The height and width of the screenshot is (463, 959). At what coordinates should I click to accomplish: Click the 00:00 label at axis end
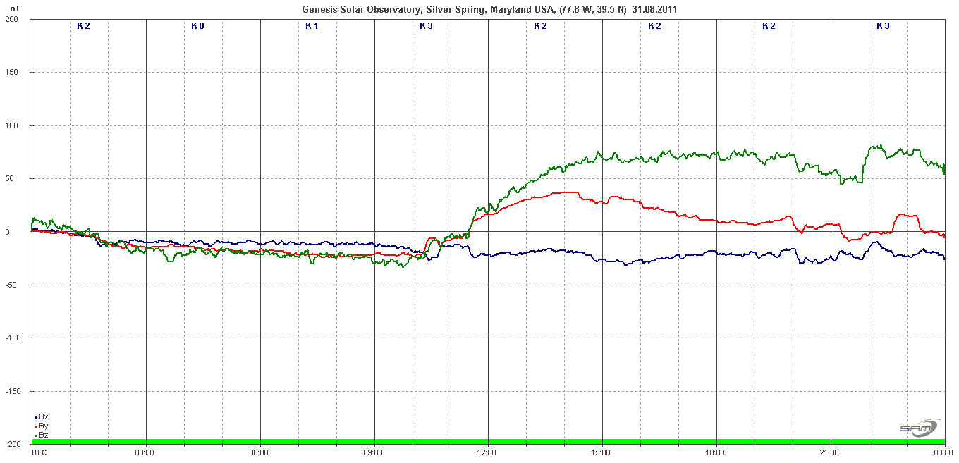click(943, 452)
